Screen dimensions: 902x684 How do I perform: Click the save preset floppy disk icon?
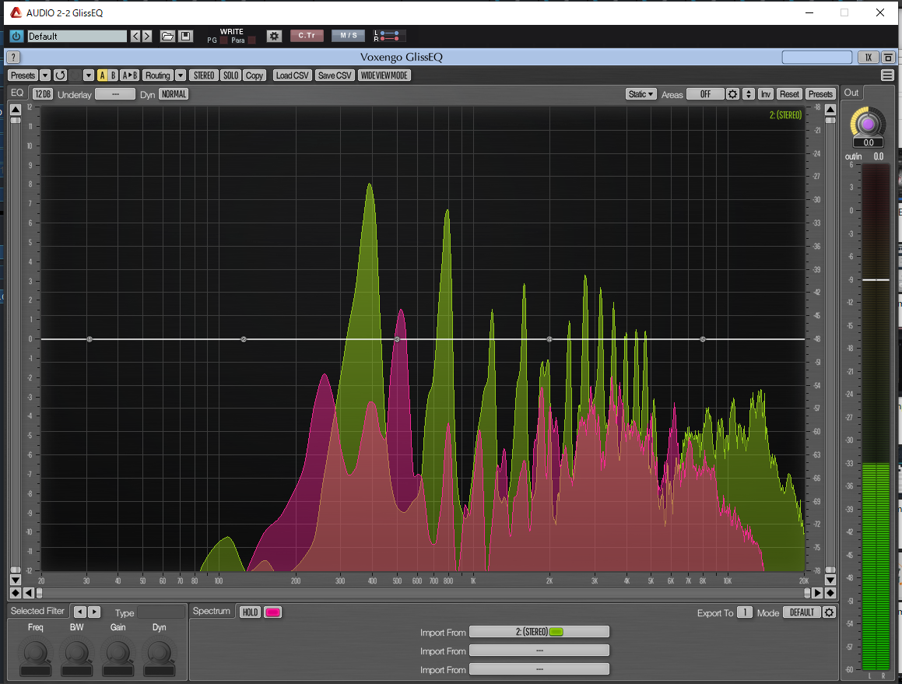pos(185,37)
